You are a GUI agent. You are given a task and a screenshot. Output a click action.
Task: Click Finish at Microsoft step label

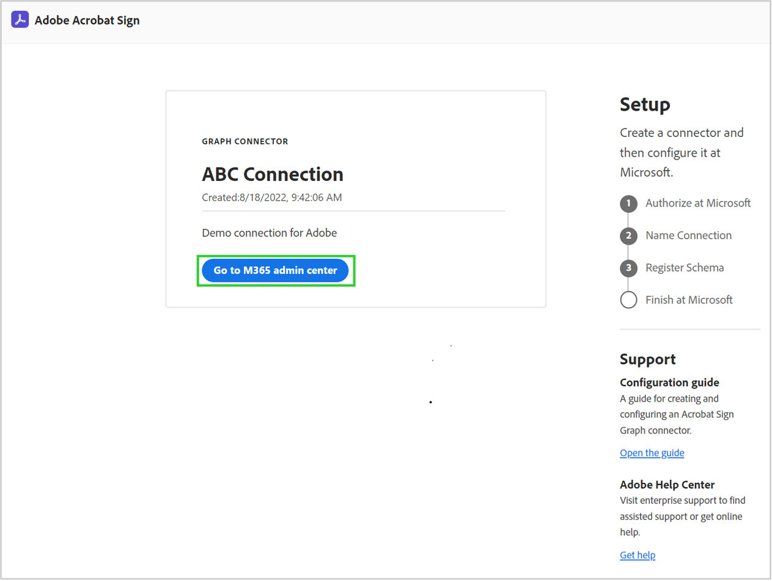click(689, 300)
